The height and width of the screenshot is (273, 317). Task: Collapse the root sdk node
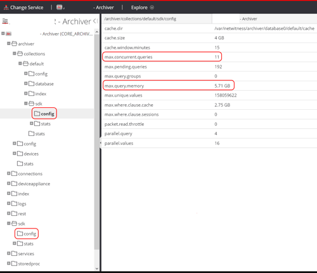(9, 223)
